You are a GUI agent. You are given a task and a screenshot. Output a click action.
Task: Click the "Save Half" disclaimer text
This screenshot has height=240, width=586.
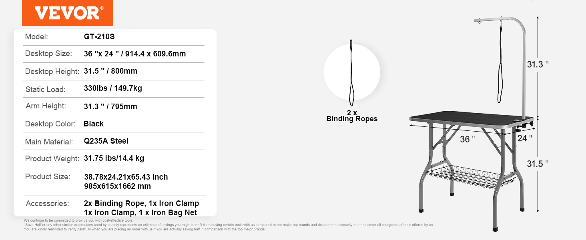click(x=228, y=225)
